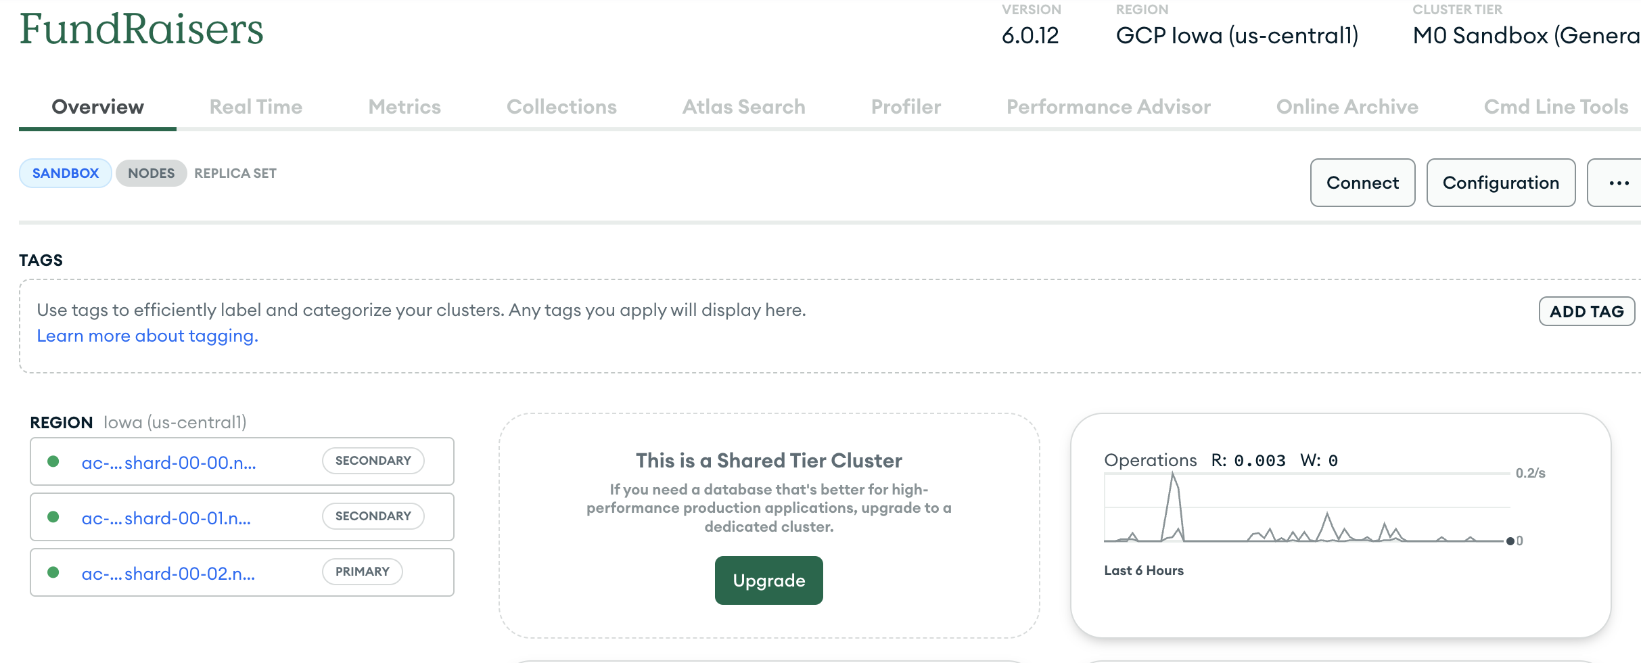Go to the Collections tab

(561, 107)
